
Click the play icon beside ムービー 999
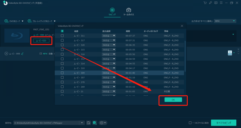(6, 54)
